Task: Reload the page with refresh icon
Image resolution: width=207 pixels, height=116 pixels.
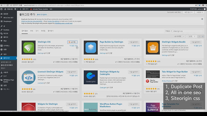Action: (7, 5)
